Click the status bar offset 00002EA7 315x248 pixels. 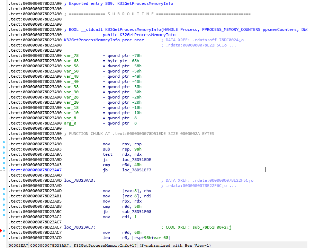click(18, 245)
